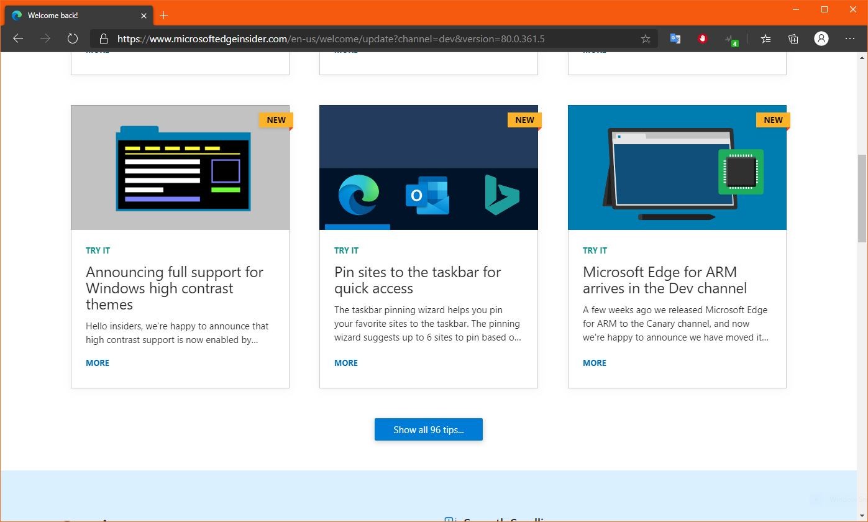
Task: Click the 'A few weeks ago' description text
Action: pos(675,324)
